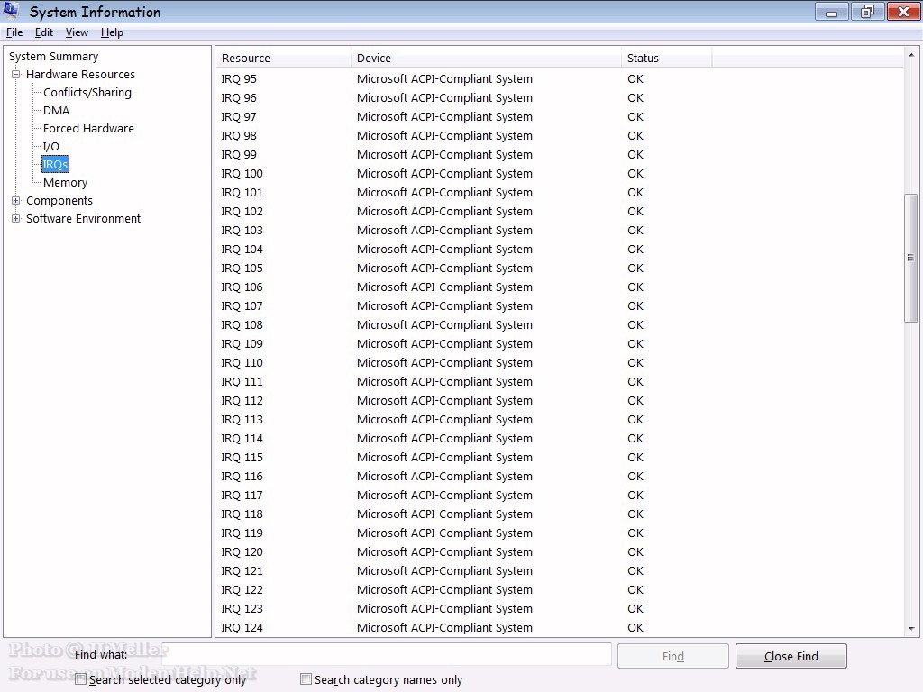Minimize the System Information window
Screen dimensions: 923x692
point(832,12)
